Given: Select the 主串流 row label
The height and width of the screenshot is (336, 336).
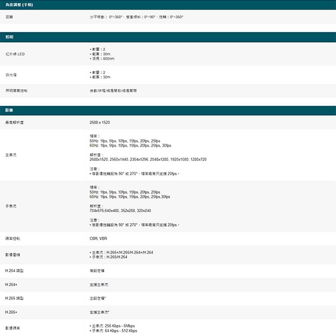Looking at the screenshot, I should coord(8,155).
